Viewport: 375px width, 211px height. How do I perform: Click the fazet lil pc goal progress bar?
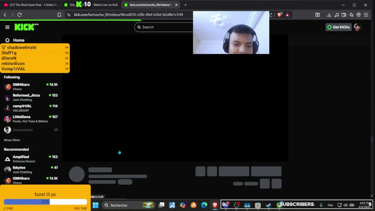tap(45, 202)
